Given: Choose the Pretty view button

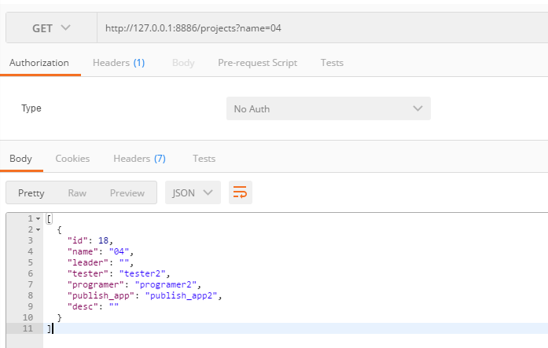Looking at the screenshot, I should pyautogui.click(x=31, y=193).
